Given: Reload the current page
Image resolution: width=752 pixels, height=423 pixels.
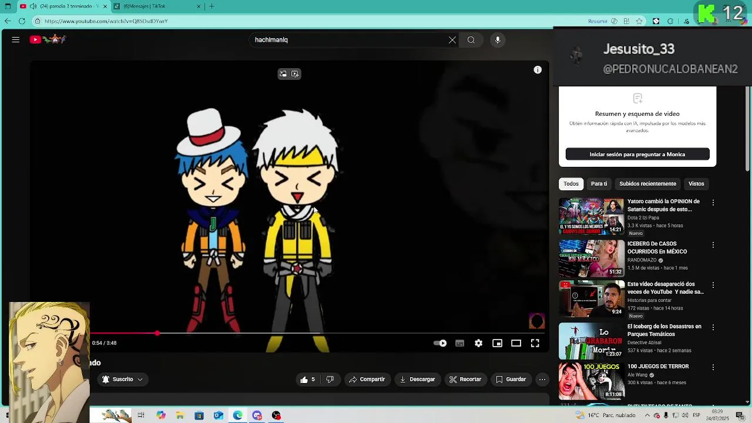Looking at the screenshot, I should (22, 21).
